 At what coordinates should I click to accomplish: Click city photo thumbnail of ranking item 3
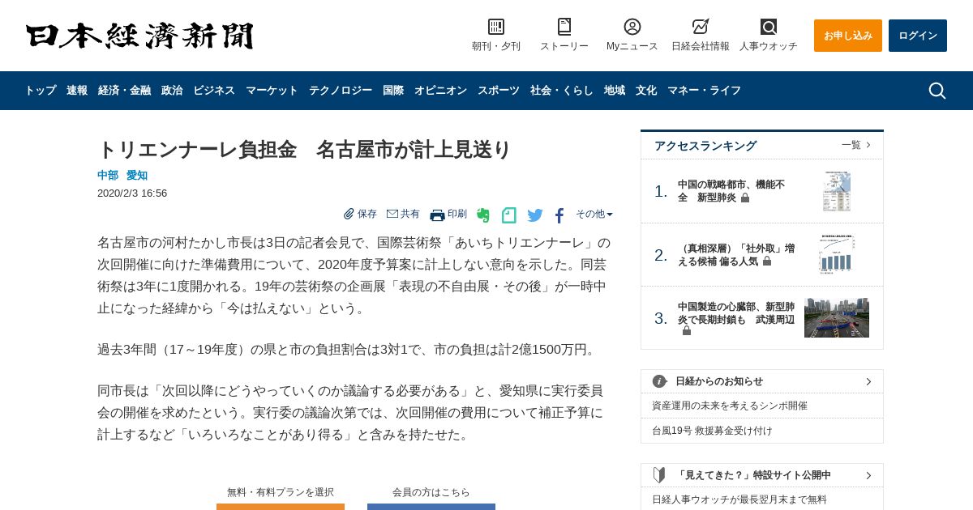pyautogui.click(x=837, y=317)
